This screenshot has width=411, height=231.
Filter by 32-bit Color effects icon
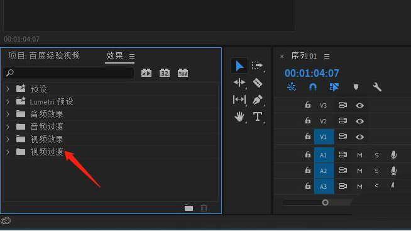click(x=165, y=73)
